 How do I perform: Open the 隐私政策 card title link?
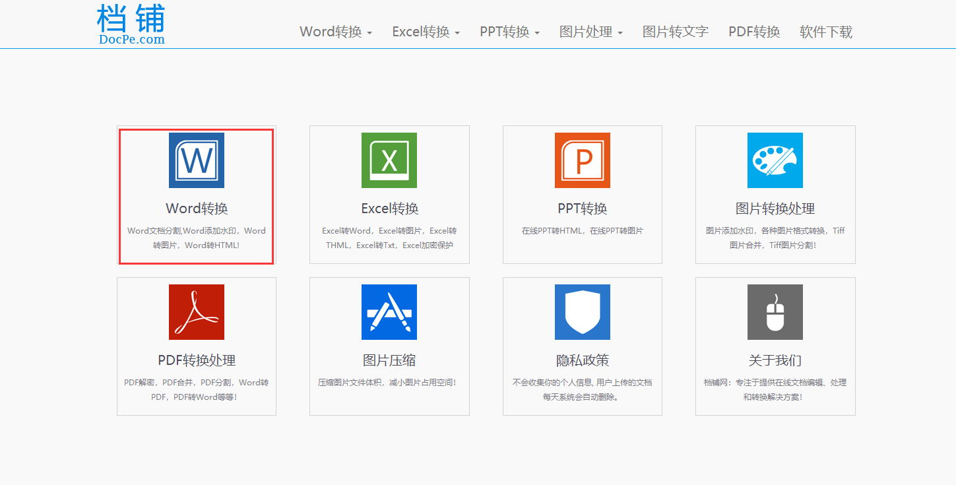coord(583,360)
